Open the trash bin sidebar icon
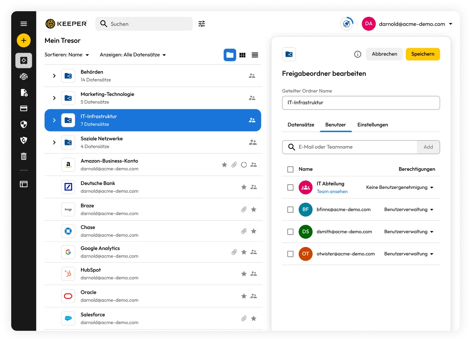The height and width of the screenshot is (342, 471). click(x=23, y=156)
